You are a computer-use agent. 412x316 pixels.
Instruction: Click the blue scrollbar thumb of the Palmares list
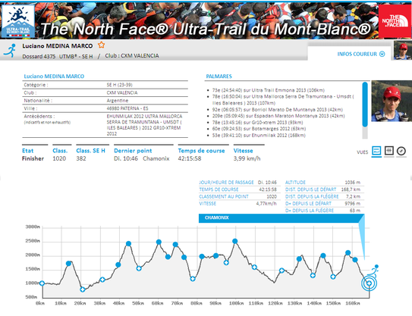[365, 104]
